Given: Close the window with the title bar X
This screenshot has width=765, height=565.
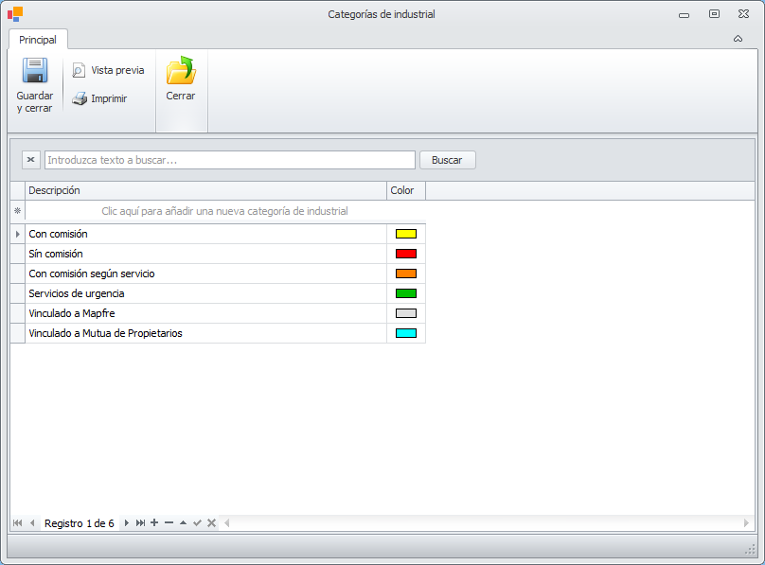Looking at the screenshot, I should (x=743, y=14).
